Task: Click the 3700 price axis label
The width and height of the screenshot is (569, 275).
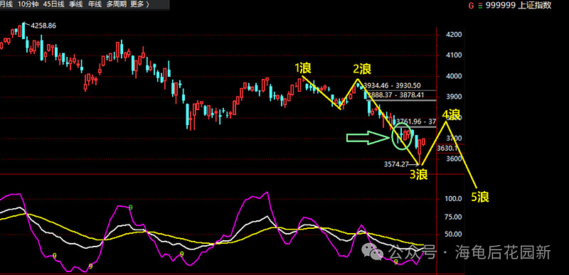Action: click(x=454, y=139)
